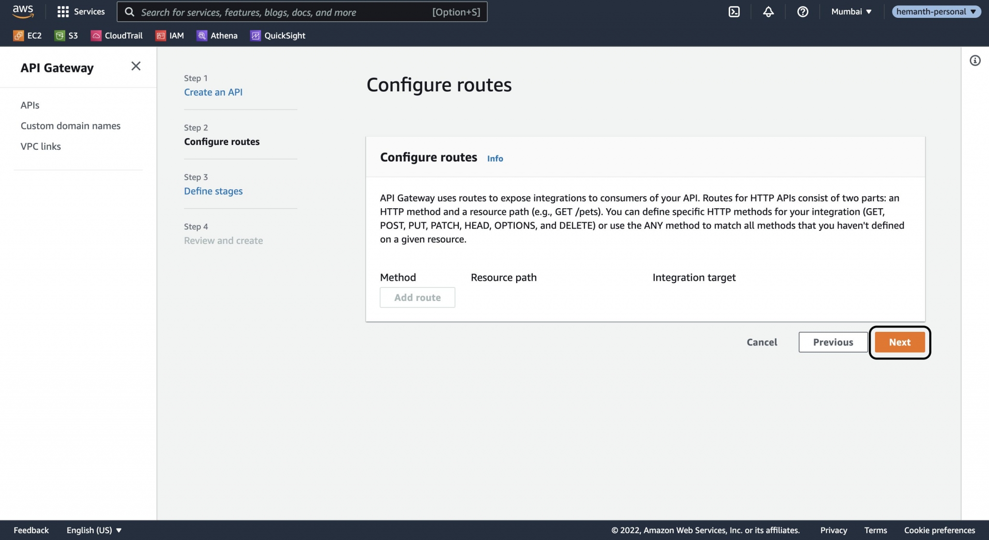The height and width of the screenshot is (540, 989).
Task: Go back to the Create an API step
Action: click(213, 92)
